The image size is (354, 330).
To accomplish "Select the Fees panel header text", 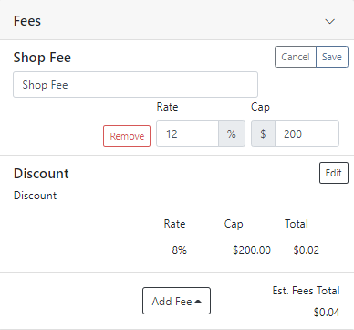I will click(x=27, y=21).
